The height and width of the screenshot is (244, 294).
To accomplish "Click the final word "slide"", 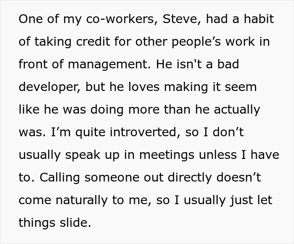I will pos(76,223).
